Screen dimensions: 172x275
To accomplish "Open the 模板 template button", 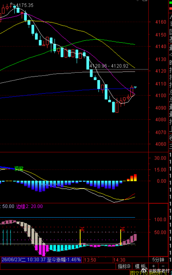I will pyautogui.click(x=141, y=266).
